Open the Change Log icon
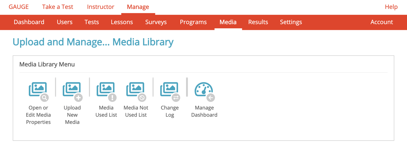This screenshot has width=407, height=145. (x=170, y=92)
